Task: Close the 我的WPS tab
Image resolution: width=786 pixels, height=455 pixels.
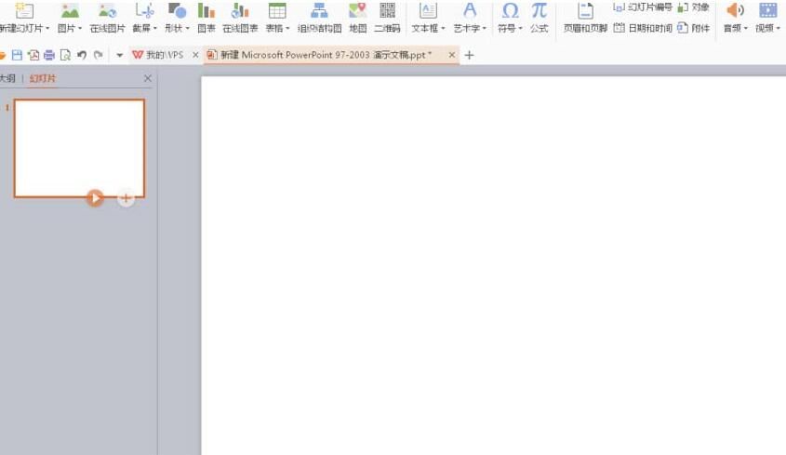Action: 195,55
